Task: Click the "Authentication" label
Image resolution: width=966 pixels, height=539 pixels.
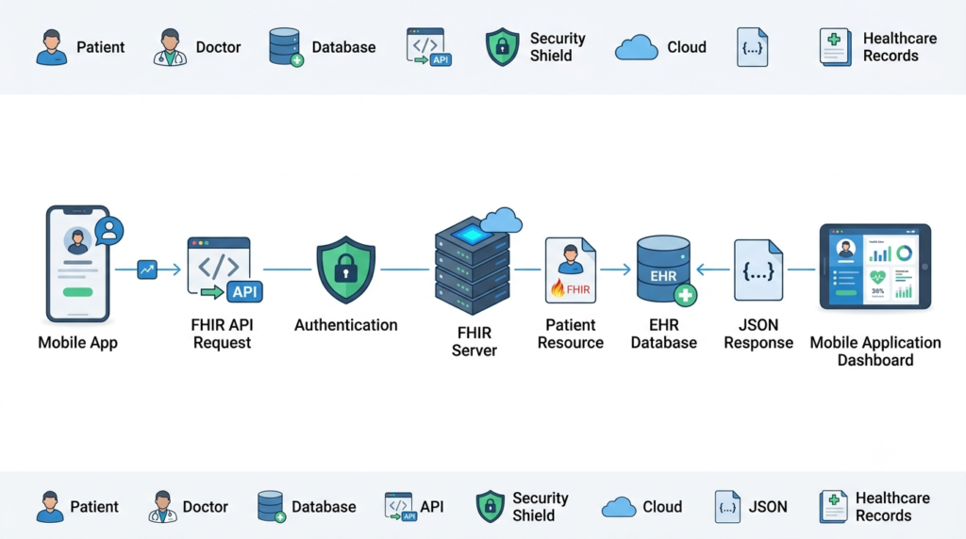Action: coord(345,325)
